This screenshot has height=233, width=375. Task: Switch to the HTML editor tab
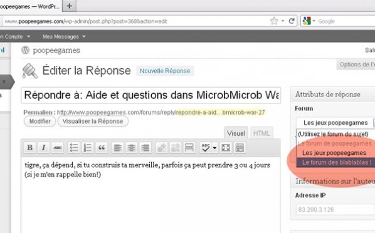[x=261, y=133]
